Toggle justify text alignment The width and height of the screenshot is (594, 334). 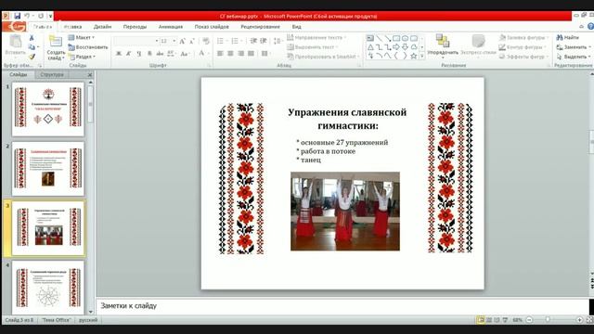coord(251,54)
